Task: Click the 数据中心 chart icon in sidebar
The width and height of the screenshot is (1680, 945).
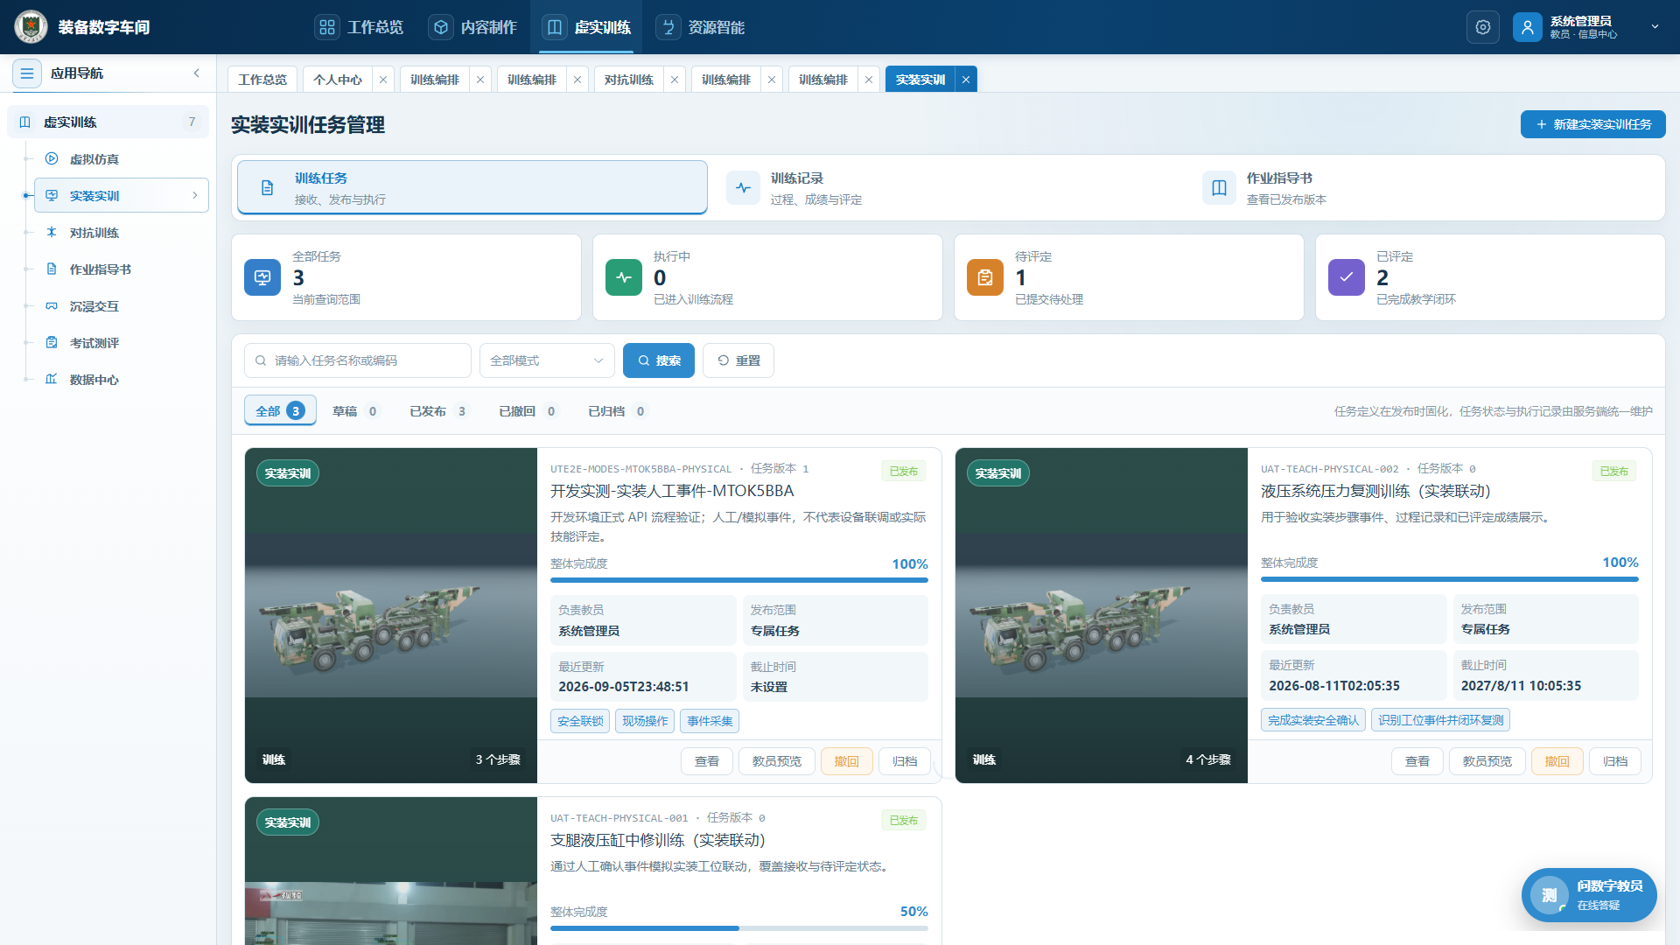Action: [x=52, y=379]
